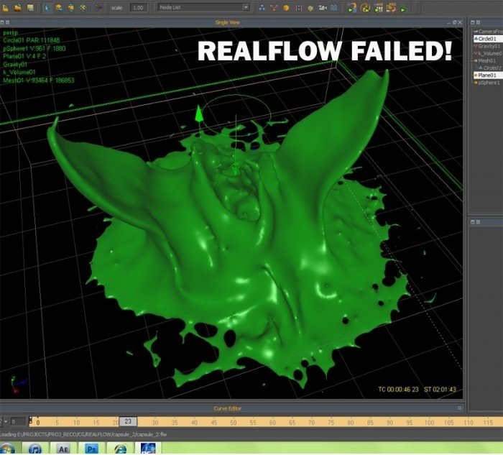Switch to RealFlow taskbar button
This screenshot has height=455, width=503.
148,449
